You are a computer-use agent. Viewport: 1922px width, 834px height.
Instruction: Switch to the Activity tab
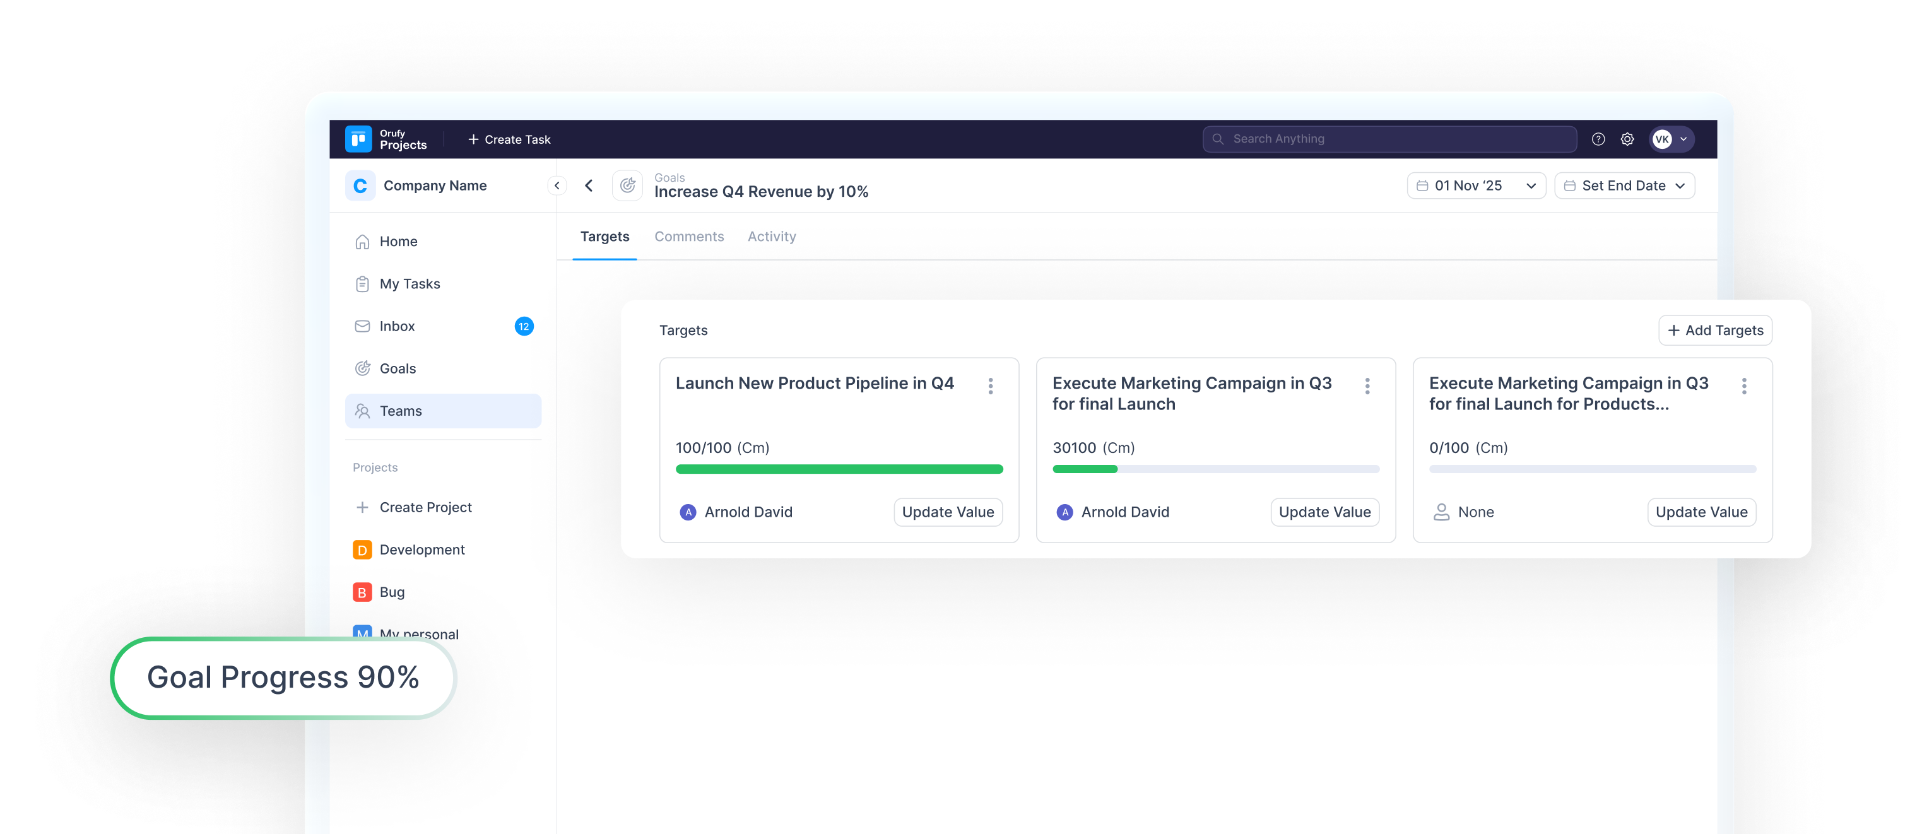(772, 237)
